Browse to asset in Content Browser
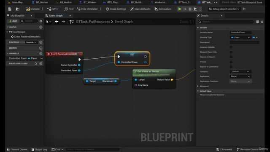Screen dimensions: 270x152 coord(17,9)
